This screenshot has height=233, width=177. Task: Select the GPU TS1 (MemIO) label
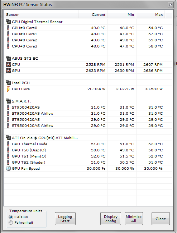pos(29,156)
